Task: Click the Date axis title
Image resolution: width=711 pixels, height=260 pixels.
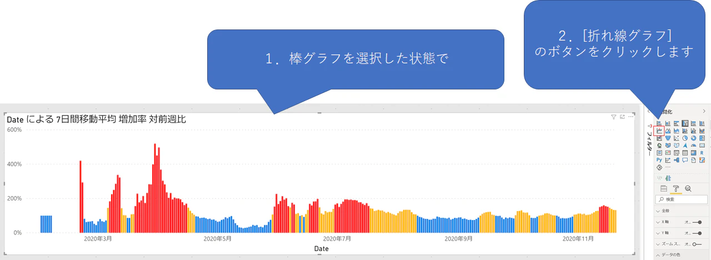Action: [321, 249]
